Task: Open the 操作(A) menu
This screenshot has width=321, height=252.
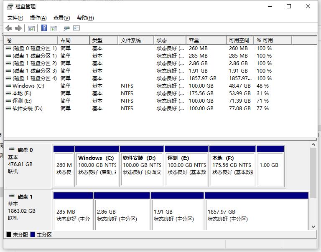Action: click(x=38, y=18)
